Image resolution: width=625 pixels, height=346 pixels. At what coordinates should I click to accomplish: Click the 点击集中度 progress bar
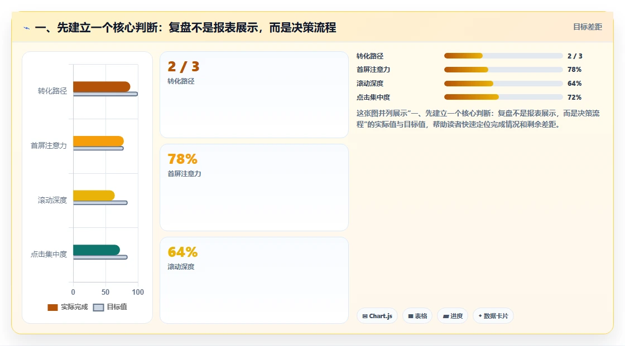503,97
